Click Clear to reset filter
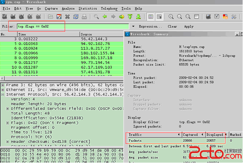 pos(172,26)
